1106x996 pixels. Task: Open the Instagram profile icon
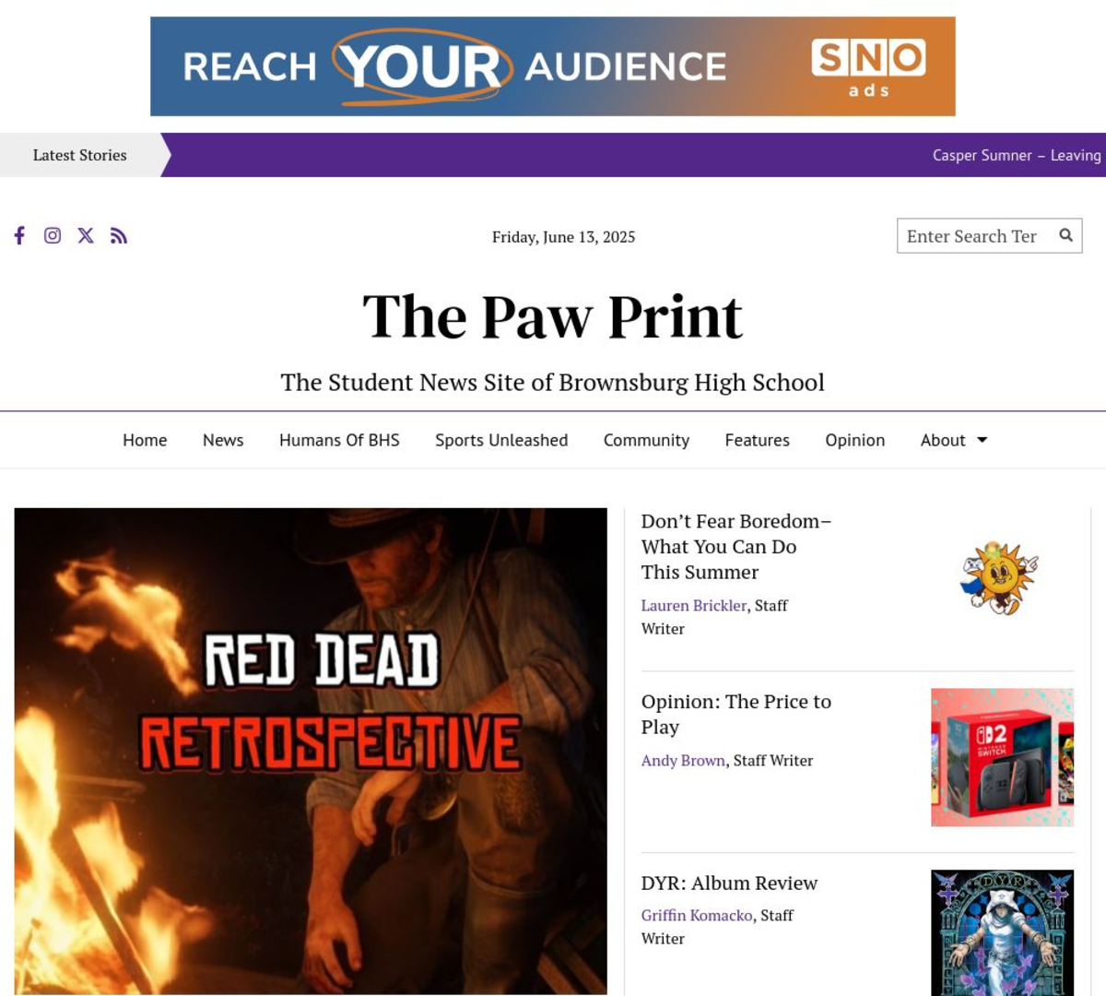(53, 235)
